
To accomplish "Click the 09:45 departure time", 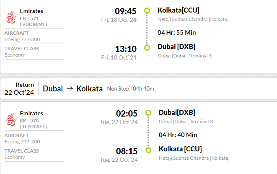I will (x=126, y=11).
